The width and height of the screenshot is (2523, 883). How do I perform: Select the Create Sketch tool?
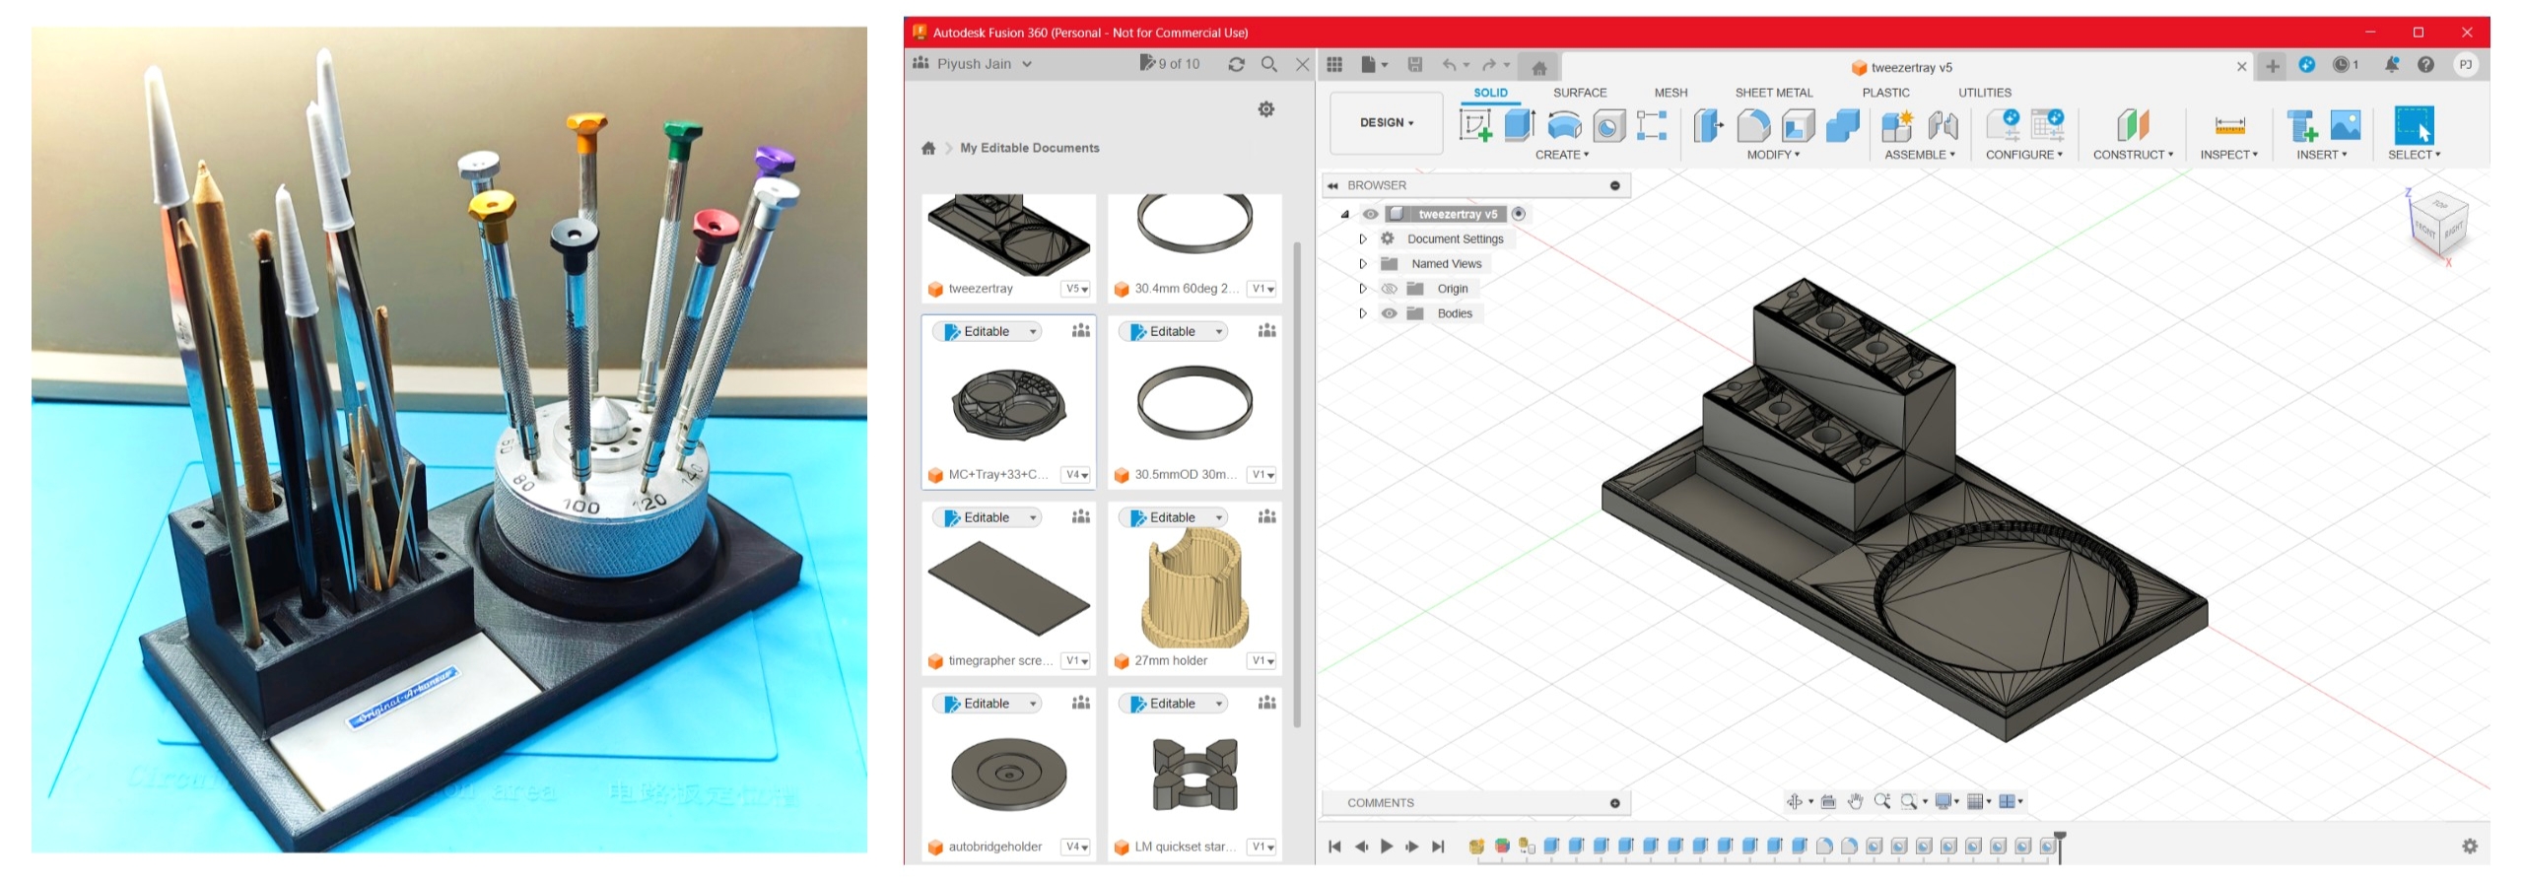click(x=1474, y=126)
